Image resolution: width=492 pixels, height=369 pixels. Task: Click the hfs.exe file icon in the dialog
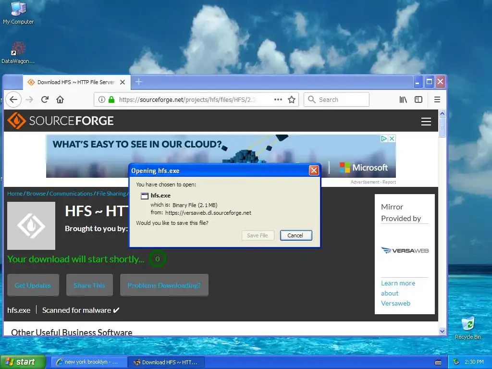(144, 196)
